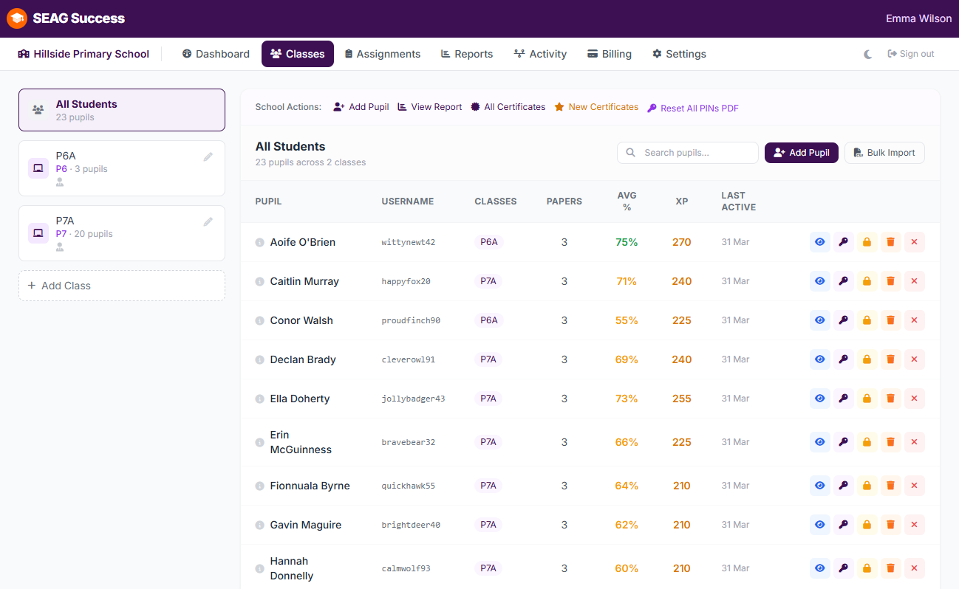
Task: Select the P6A class card
Action: click(122, 168)
